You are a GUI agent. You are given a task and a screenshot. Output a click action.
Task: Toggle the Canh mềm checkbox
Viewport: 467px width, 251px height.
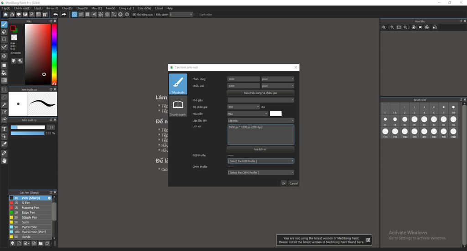point(197,14)
